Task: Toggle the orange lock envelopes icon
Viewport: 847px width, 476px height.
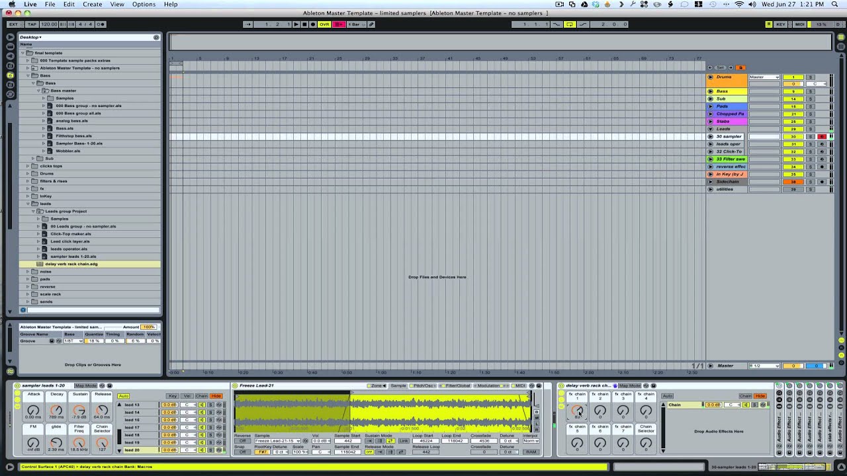Action: (x=740, y=67)
